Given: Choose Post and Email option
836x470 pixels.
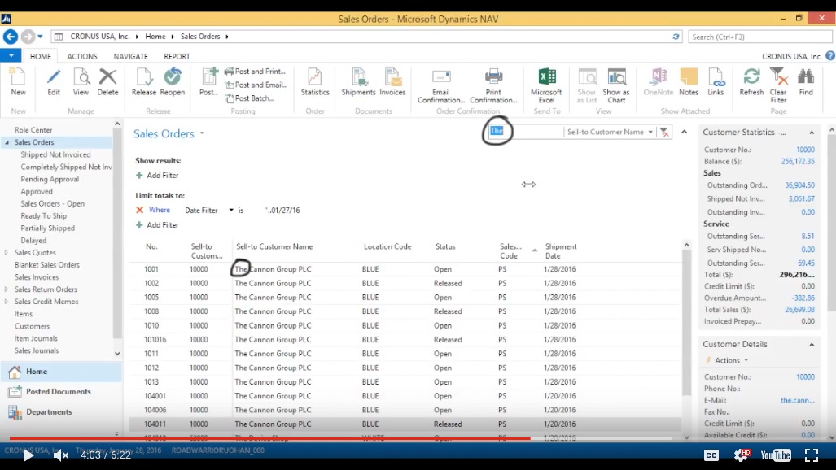Looking at the screenshot, I should [x=256, y=85].
